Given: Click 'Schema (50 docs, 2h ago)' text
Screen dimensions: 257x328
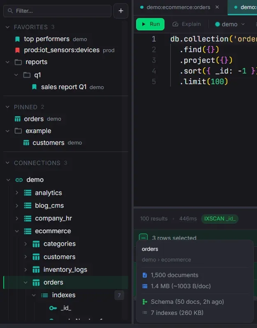Looking at the screenshot, I should 187,302.
